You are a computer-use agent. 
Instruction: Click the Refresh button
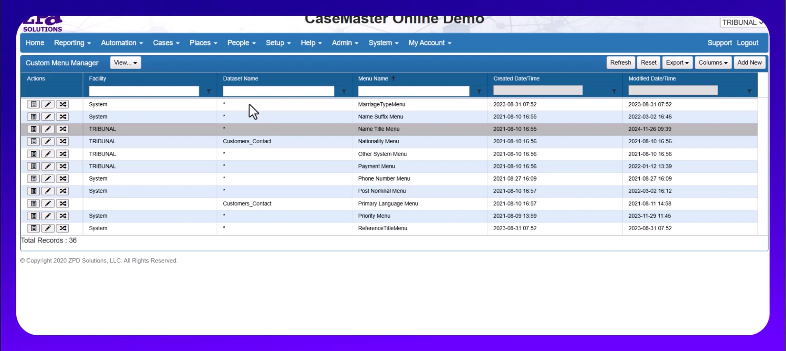click(620, 62)
